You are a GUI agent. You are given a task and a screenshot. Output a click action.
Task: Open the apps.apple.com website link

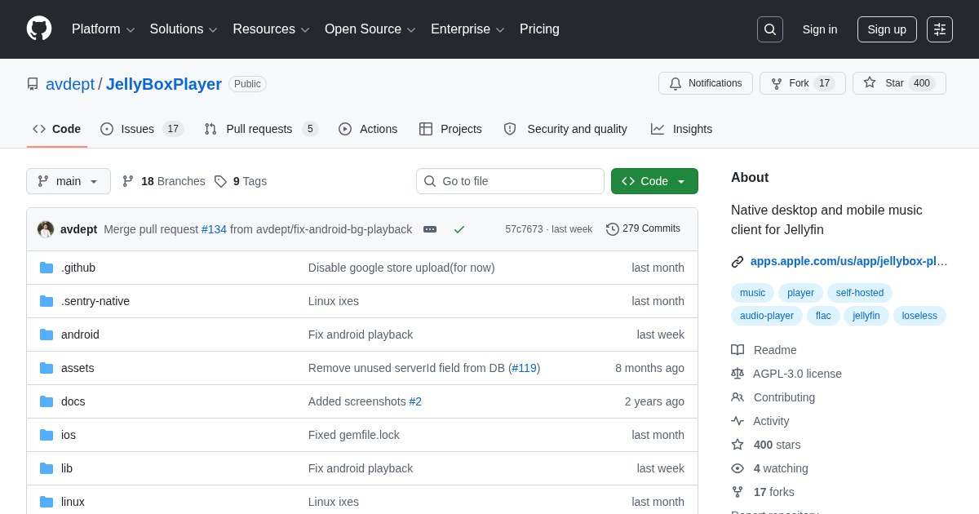tap(849, 261)
